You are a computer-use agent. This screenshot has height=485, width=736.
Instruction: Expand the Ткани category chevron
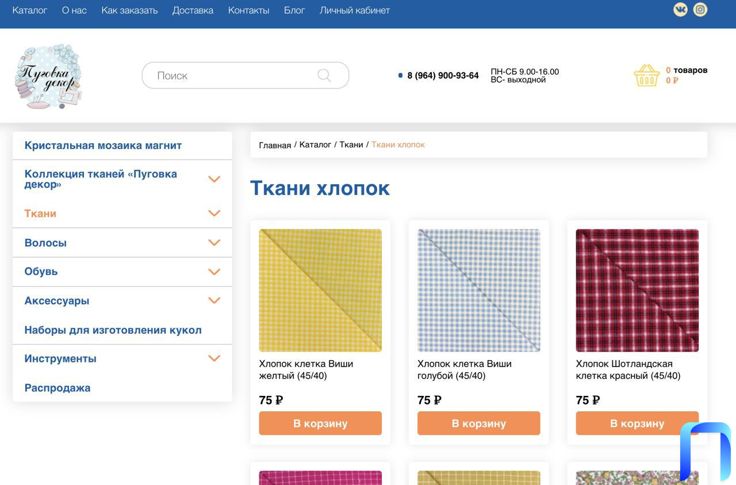point(214,213)
